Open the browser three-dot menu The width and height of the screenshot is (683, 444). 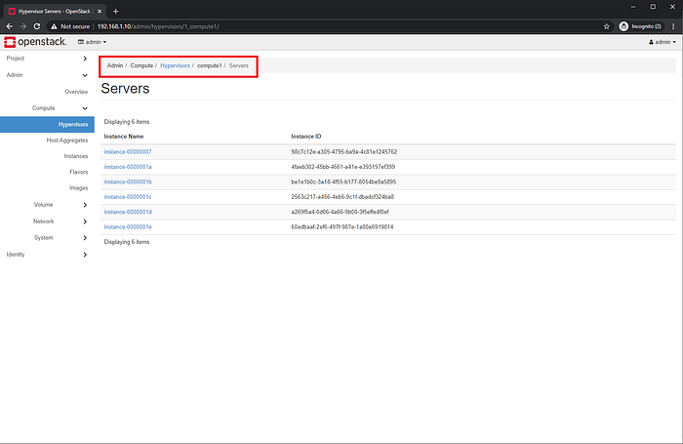(673, 26)
